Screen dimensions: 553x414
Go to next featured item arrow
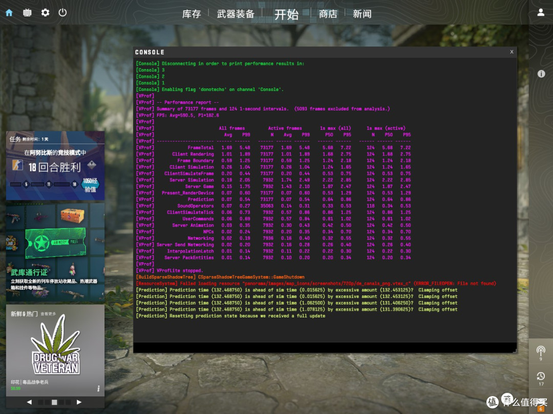coord(79,402)
